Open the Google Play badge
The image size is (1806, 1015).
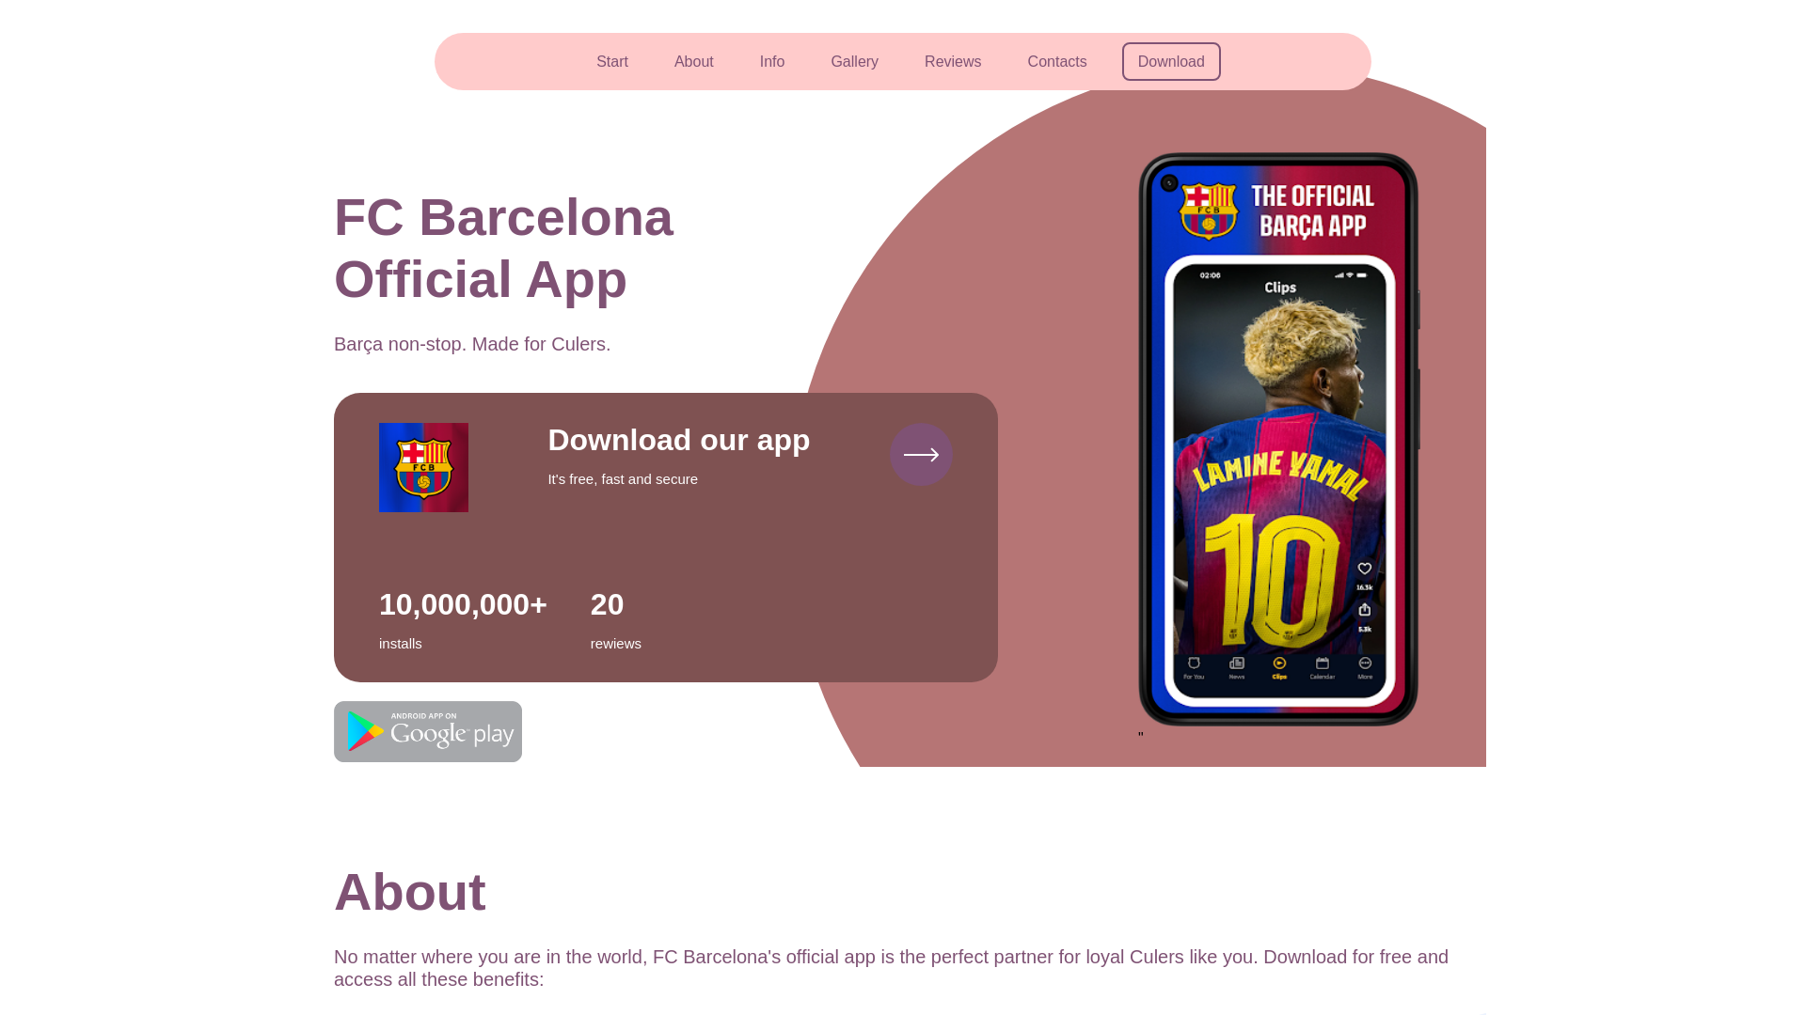point(428,731)
